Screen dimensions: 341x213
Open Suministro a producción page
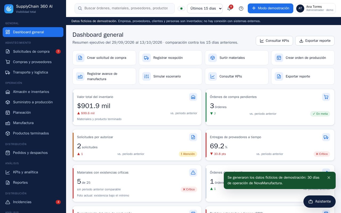[33, 102]
